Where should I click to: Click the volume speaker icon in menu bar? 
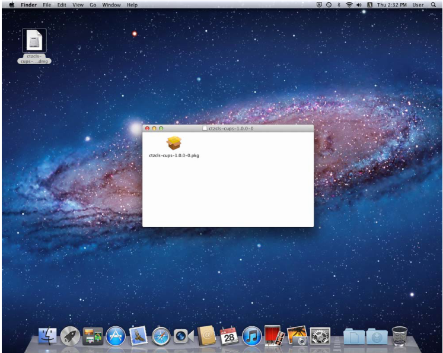[359, 5]
